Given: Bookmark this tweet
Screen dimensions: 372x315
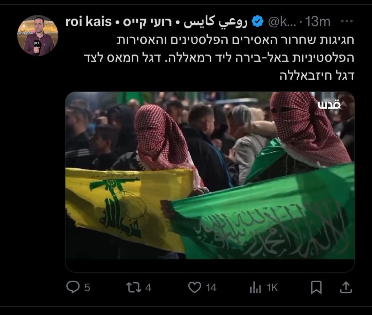Looking at the screenshot, I should coord(316,287).
